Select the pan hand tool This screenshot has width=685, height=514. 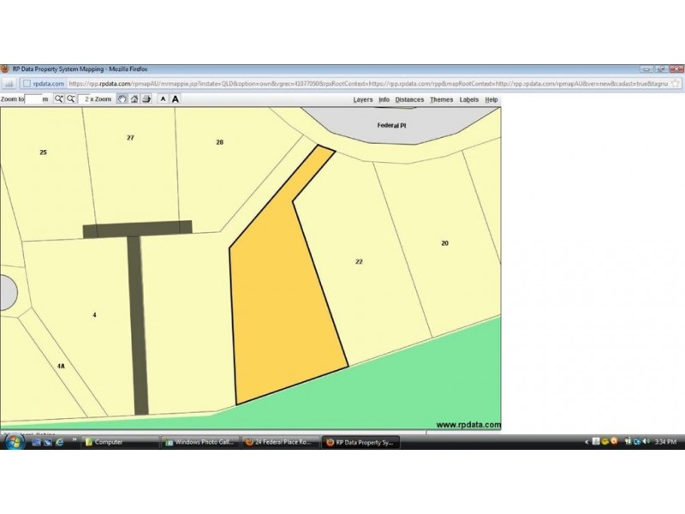click(x=122, y=99)
